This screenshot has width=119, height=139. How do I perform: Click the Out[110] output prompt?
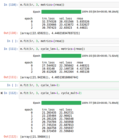click(11, 33)
